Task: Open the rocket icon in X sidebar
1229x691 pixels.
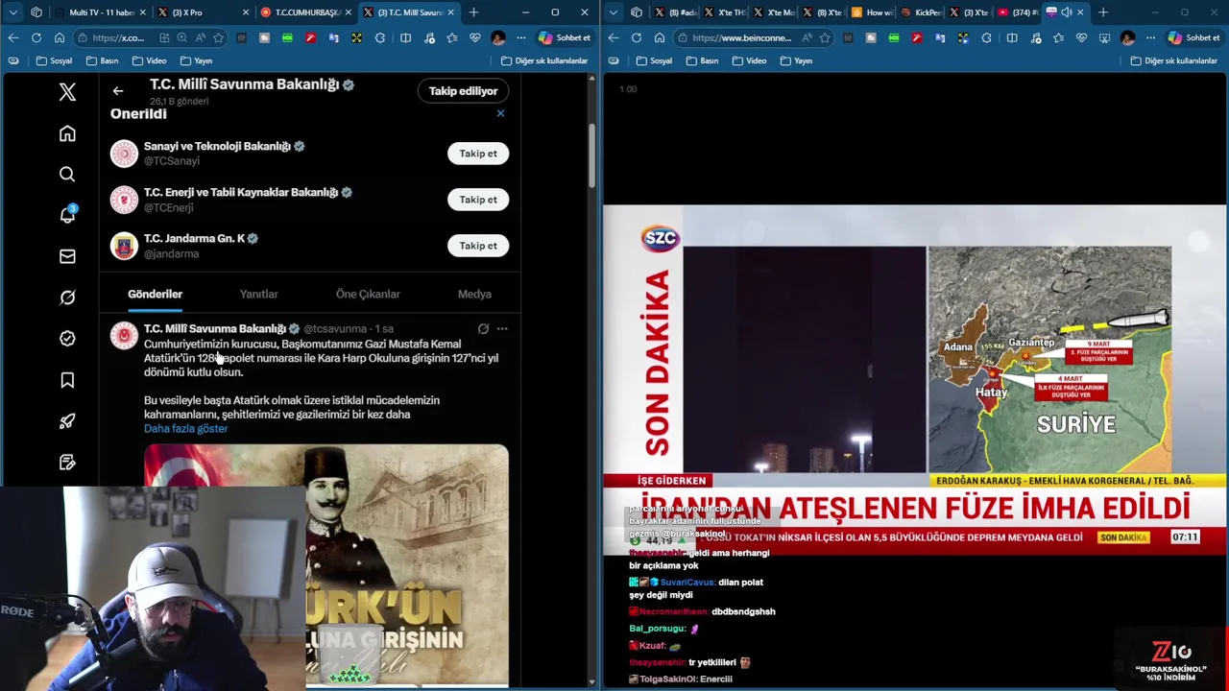Action: [67, 421]
